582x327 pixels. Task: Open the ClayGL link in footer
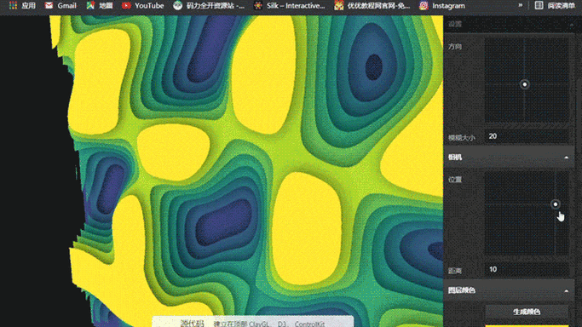(x=259, y=324)
